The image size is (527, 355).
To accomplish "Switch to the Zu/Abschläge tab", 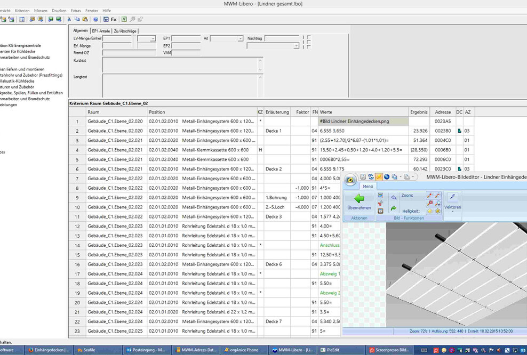I will 124,31.
